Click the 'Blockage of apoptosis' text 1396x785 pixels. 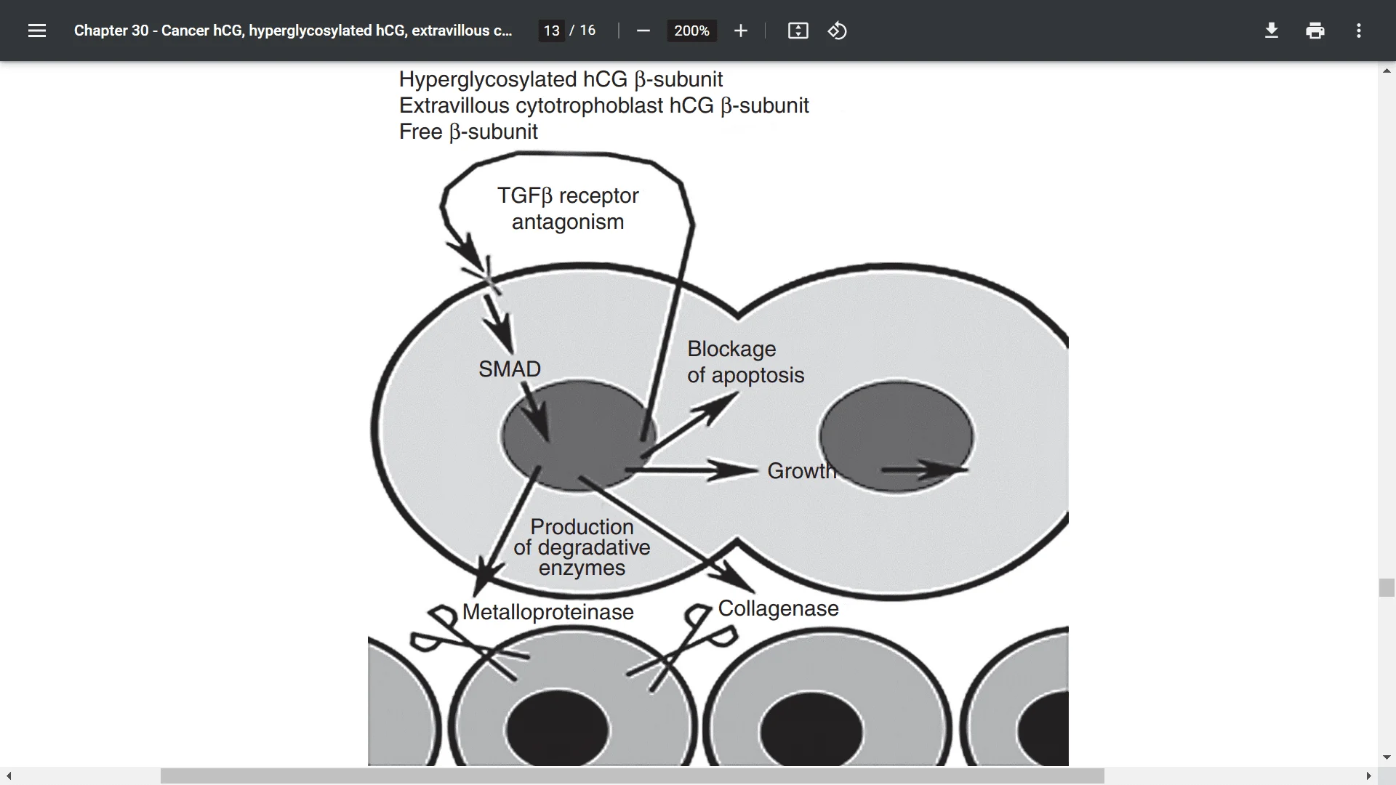[746, 362]
